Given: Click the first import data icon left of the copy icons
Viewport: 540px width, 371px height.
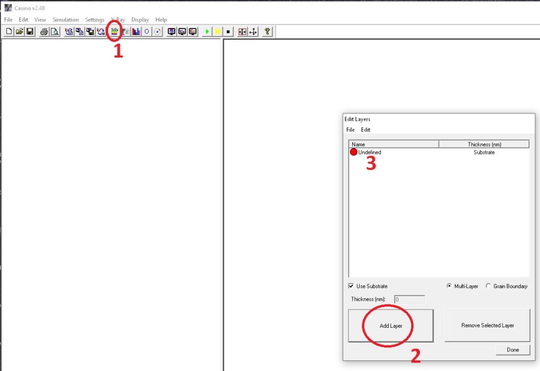Looking at the screenshot, I should (69, 32).
